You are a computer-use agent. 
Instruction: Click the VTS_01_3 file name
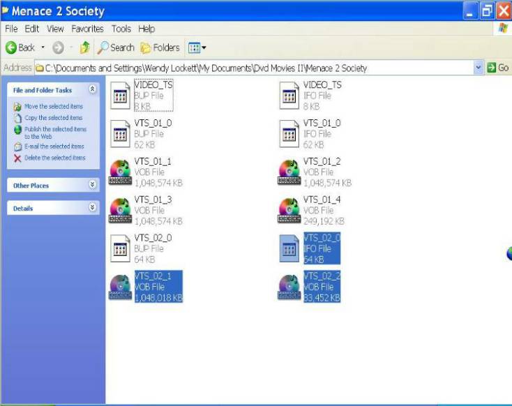tap(153, 200)
